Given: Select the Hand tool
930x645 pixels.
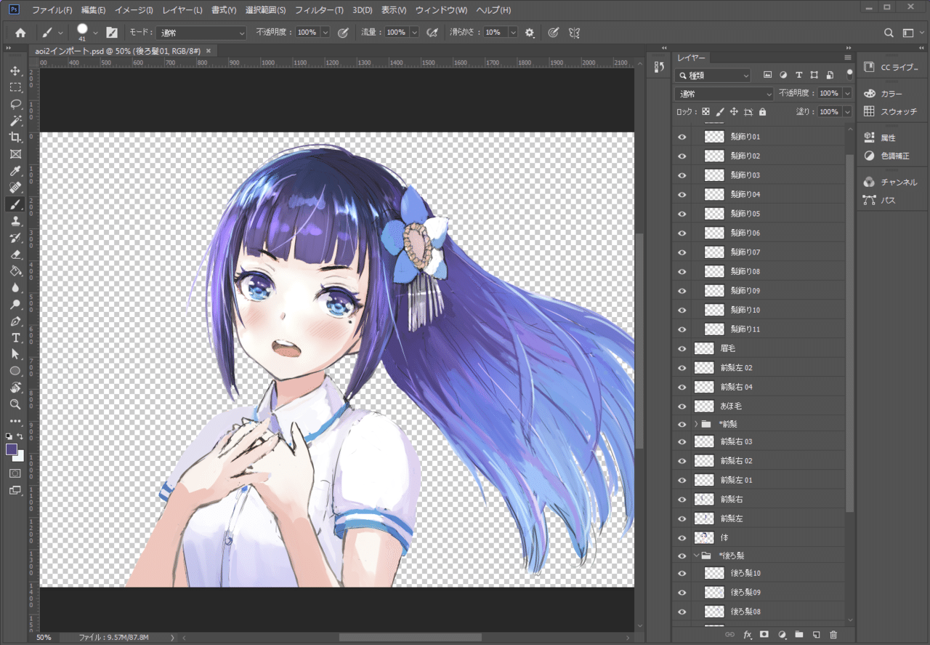Looking at the screenshot, I should tap(15, 388).
